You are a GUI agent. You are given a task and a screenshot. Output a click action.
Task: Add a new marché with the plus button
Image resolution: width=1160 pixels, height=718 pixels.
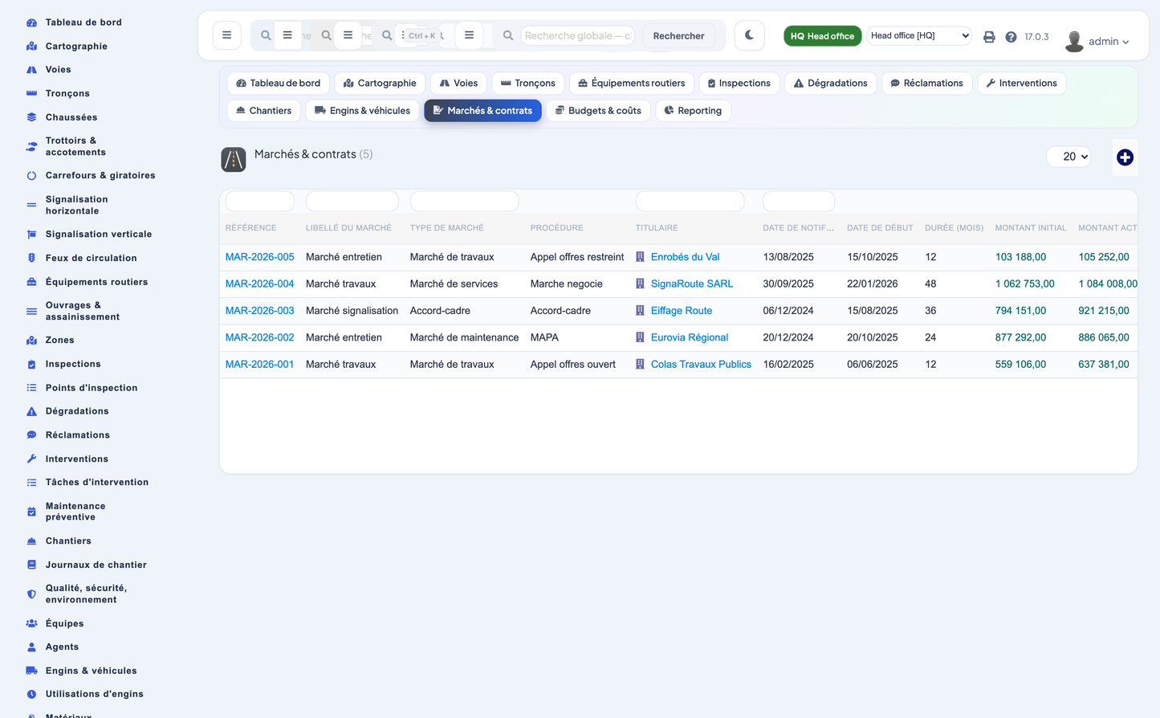click(x=1125, y=157)
